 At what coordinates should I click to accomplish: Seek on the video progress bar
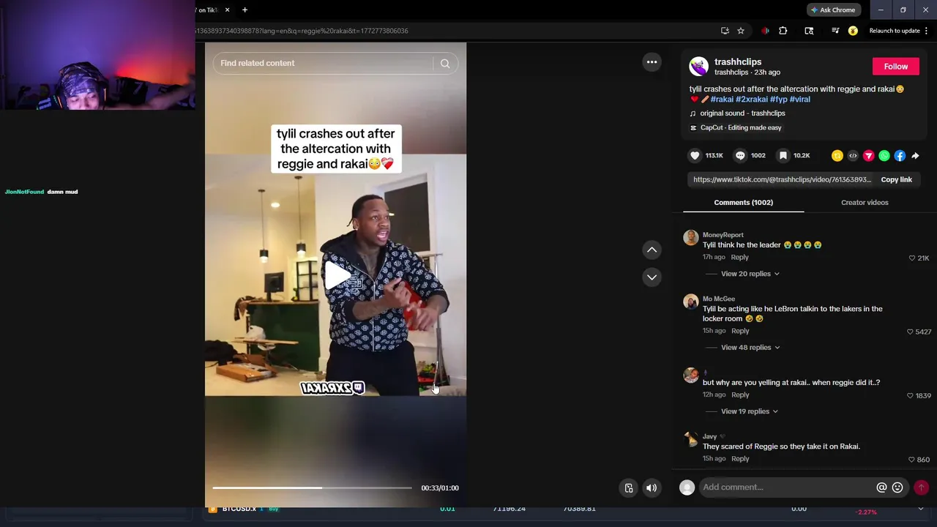coord(312,487)
